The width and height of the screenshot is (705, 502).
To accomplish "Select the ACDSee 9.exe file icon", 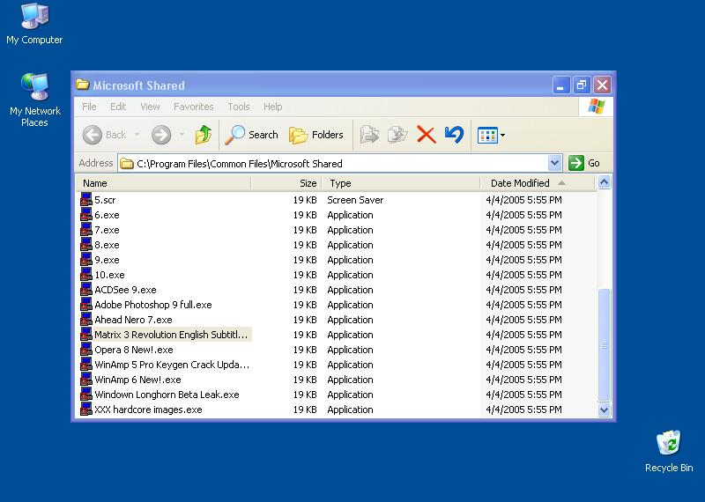I will tap(86, 290).
